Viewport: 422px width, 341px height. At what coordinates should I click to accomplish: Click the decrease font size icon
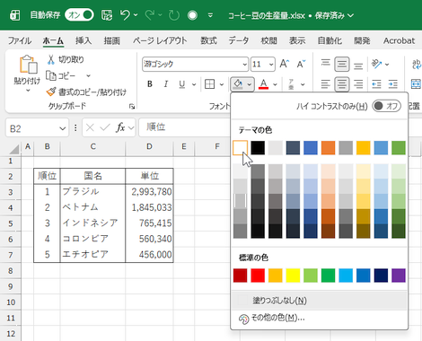pos(301,64)
